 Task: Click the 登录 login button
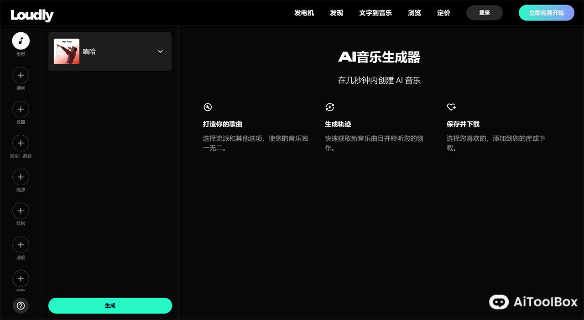[x=484, y=13]
